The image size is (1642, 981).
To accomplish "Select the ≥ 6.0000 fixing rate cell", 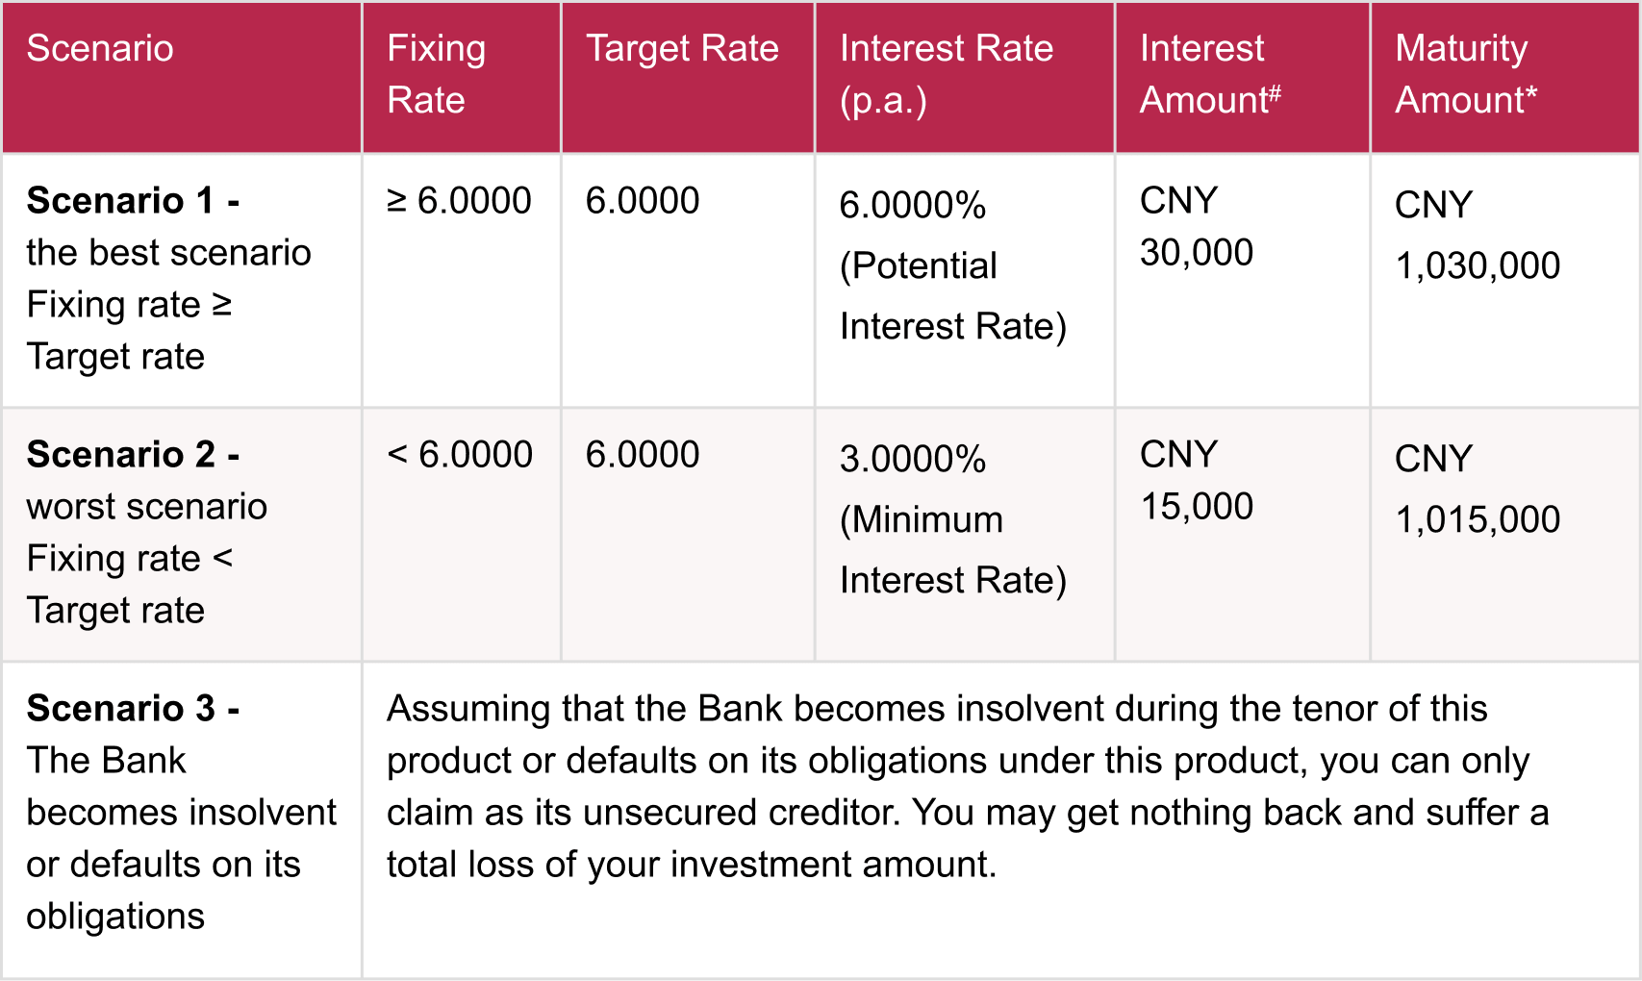I will [462, 280].
